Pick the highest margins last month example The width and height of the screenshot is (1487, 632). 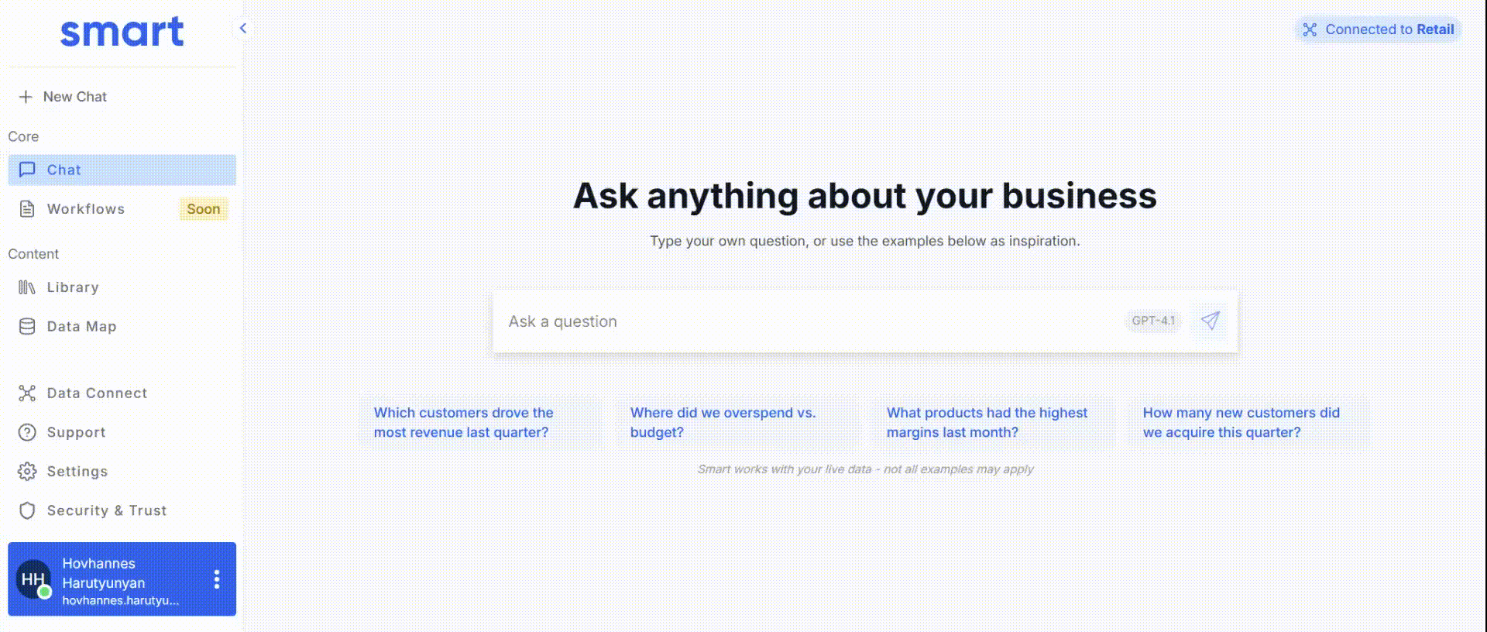(987, 423)
